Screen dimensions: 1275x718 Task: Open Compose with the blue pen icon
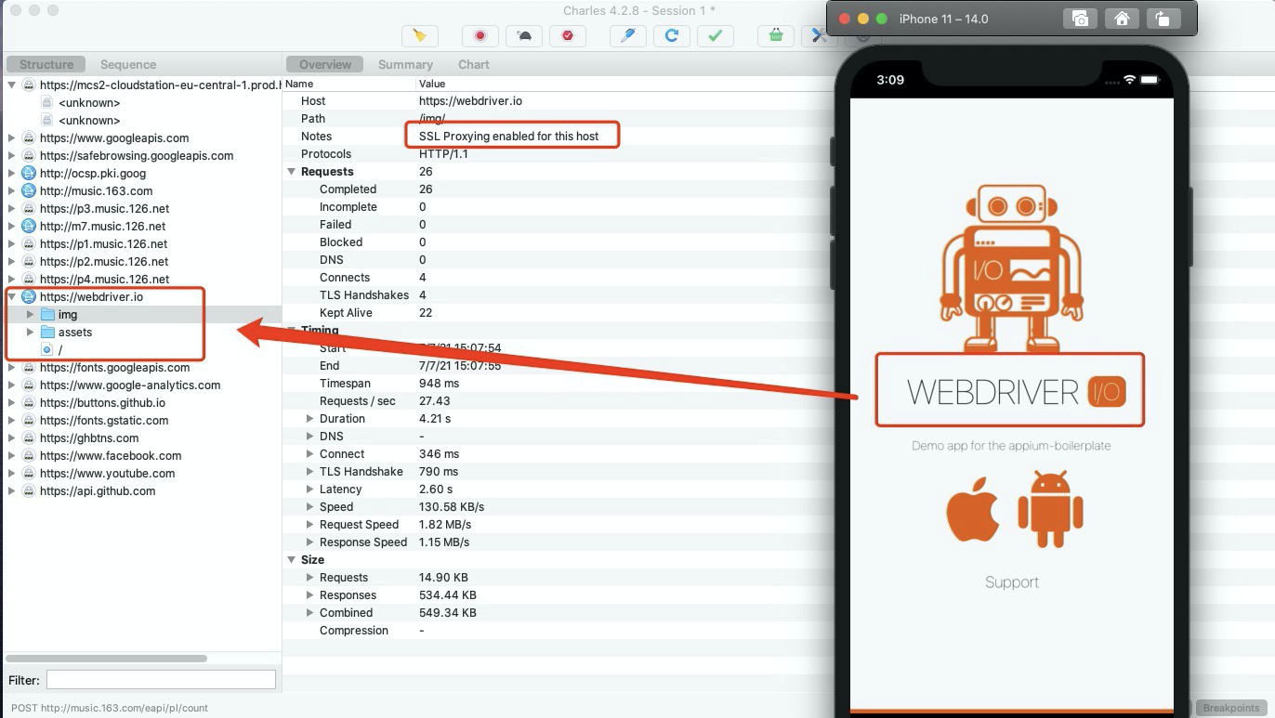628,36
